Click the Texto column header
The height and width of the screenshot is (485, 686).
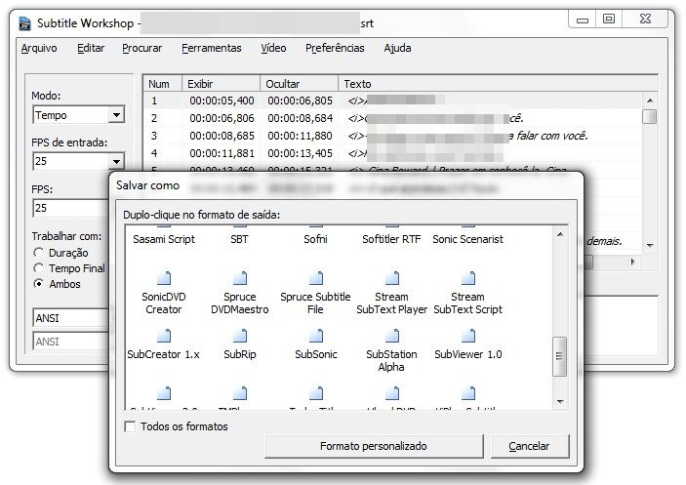tap(498, 84)
